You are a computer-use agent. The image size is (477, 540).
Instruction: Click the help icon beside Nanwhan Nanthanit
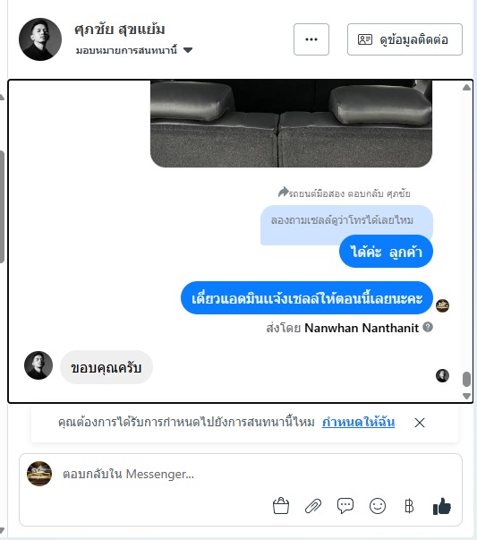tap(428, 327)
